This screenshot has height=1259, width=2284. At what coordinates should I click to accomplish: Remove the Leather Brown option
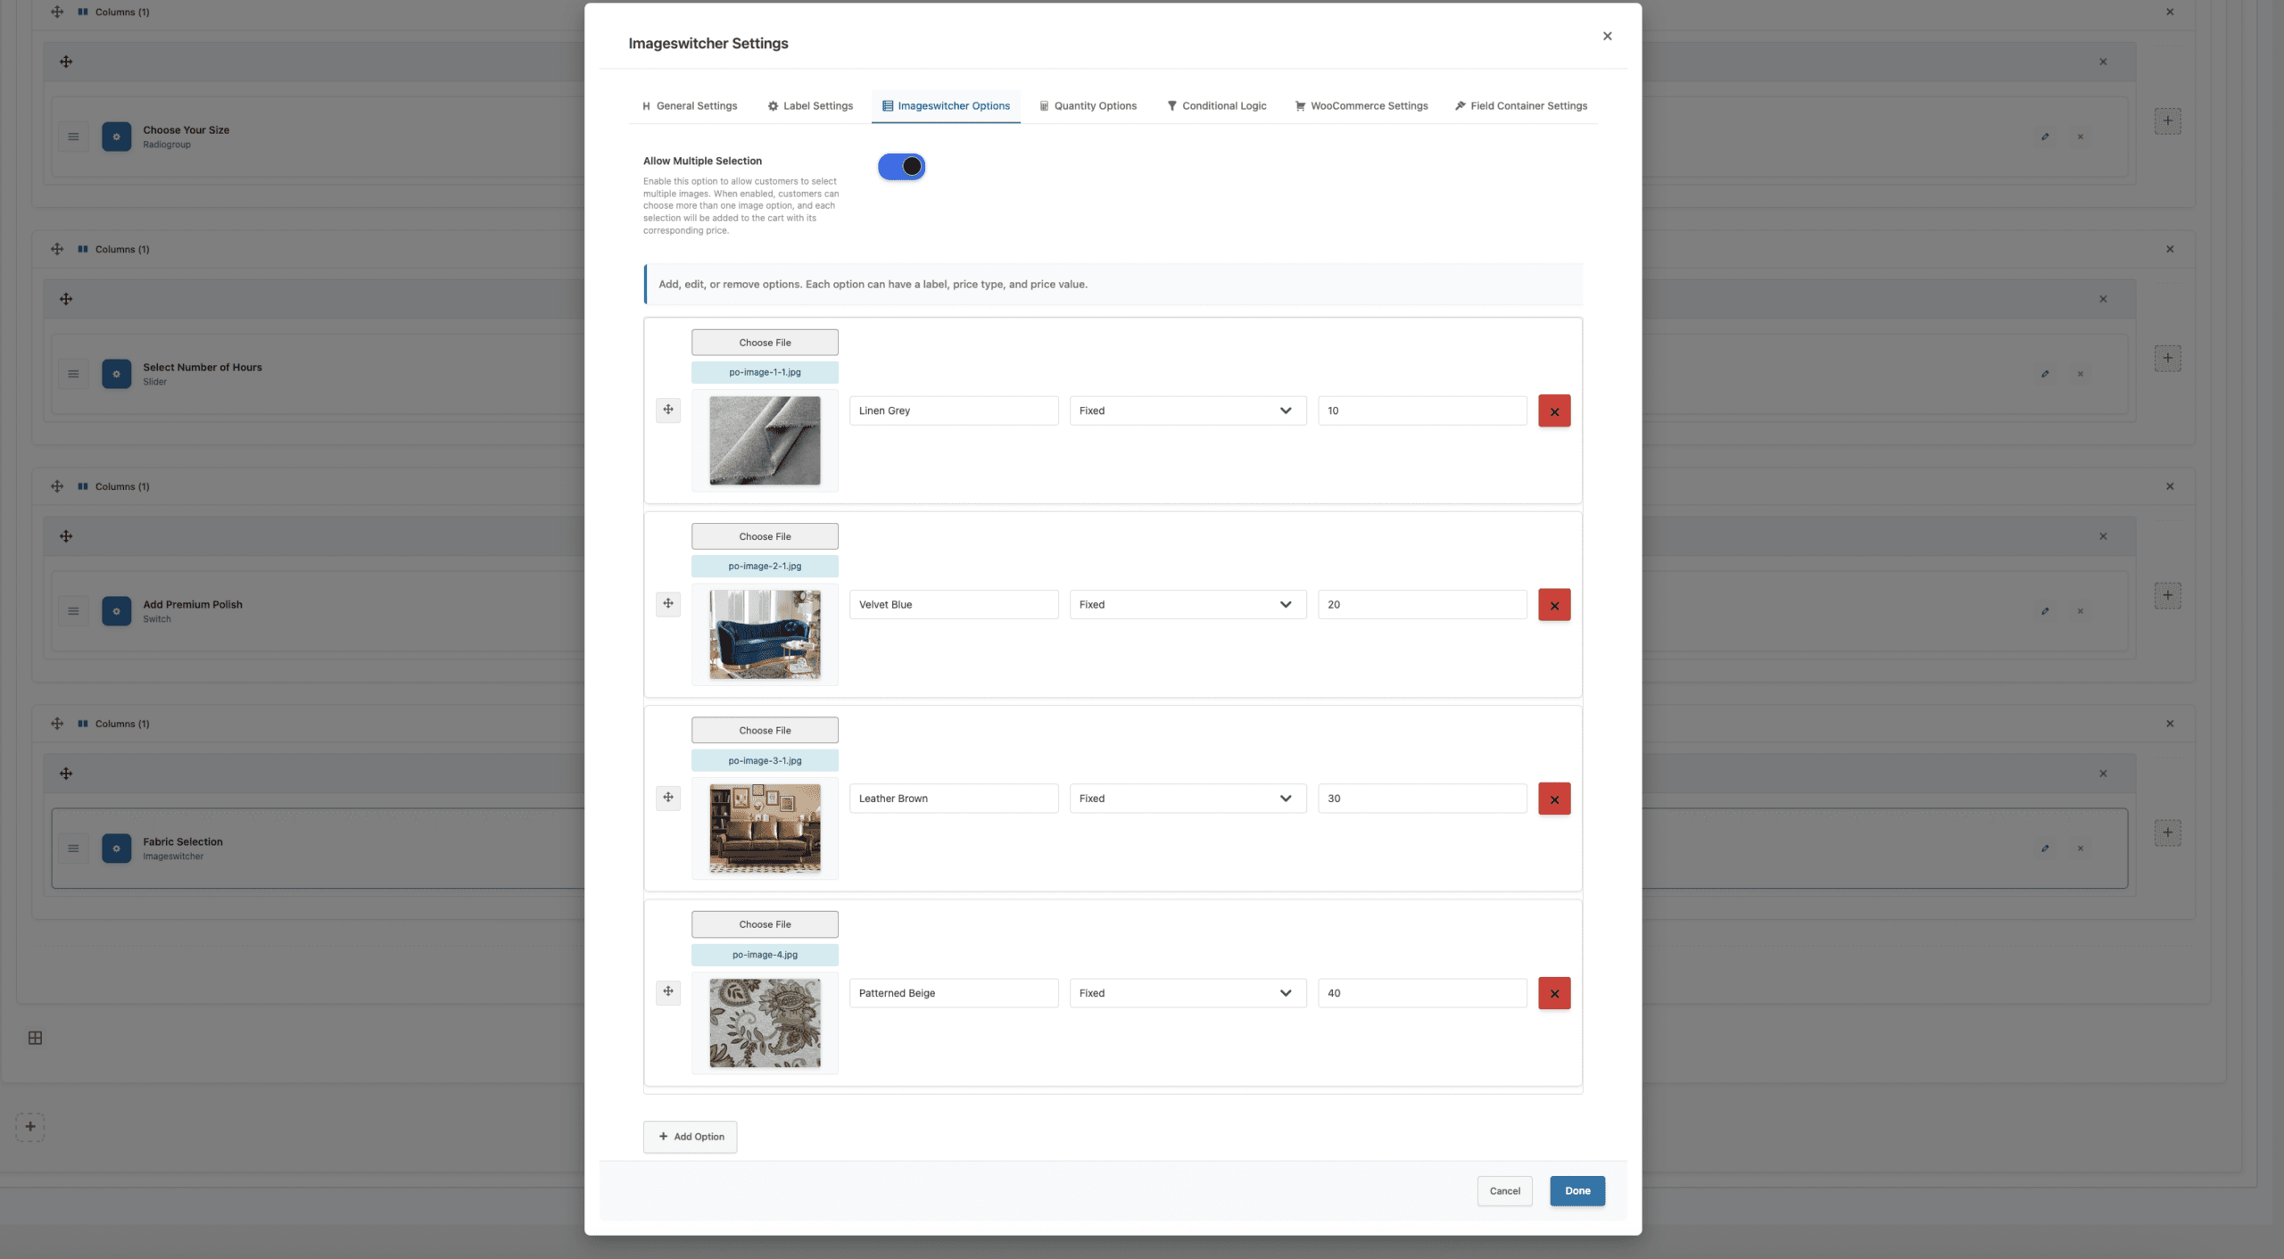1553,799
